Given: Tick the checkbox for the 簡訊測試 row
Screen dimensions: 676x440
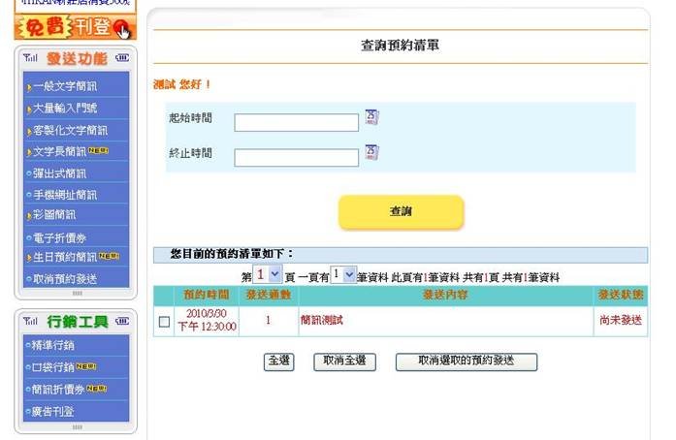Looking at the screenshot, I should coord(164,321).
